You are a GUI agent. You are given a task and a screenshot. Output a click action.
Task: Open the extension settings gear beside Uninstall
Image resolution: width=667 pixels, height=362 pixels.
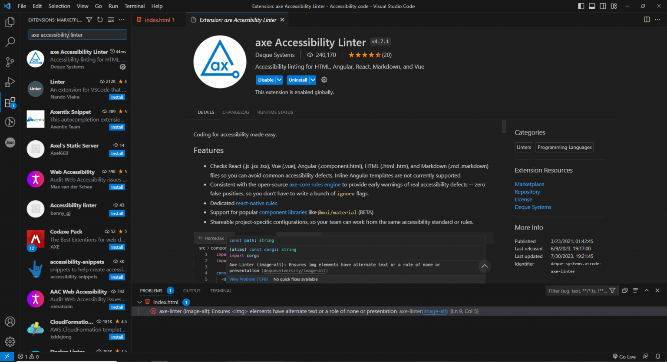(324, 80)
